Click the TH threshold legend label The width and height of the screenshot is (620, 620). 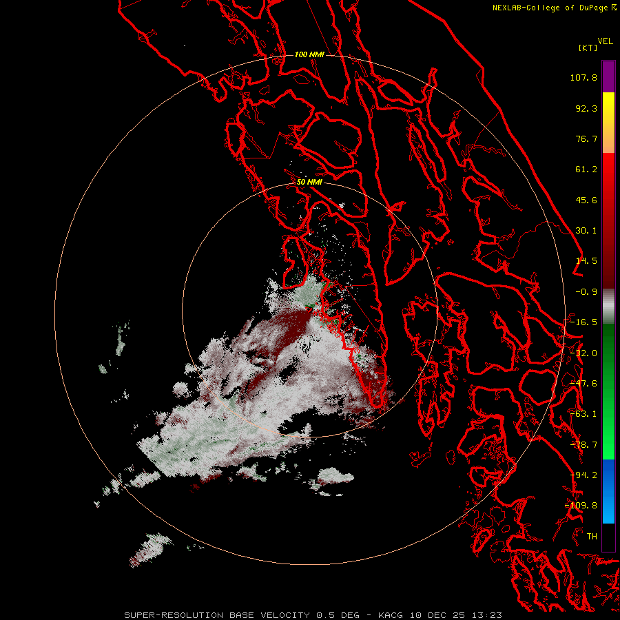pyautogui.click(x=592, y=537)
